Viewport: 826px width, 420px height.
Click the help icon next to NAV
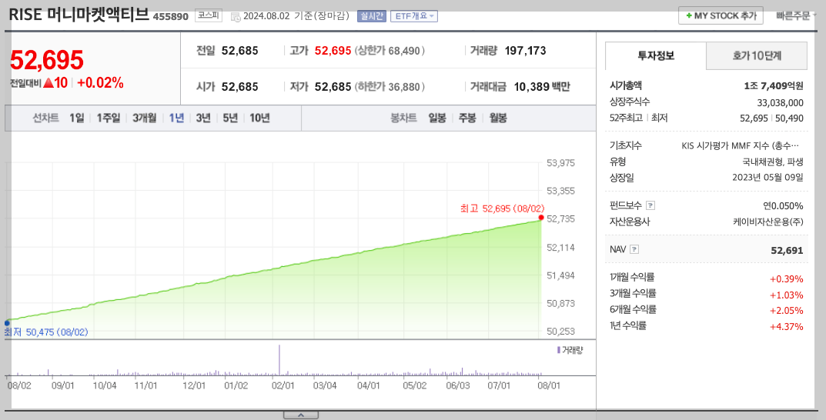point(634,249)
